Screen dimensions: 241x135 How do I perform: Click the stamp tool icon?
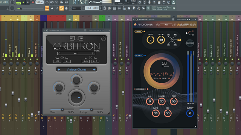[x=66, y=8]
